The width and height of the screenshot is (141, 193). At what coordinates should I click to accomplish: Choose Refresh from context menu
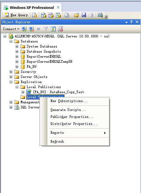tap(74, 142)
